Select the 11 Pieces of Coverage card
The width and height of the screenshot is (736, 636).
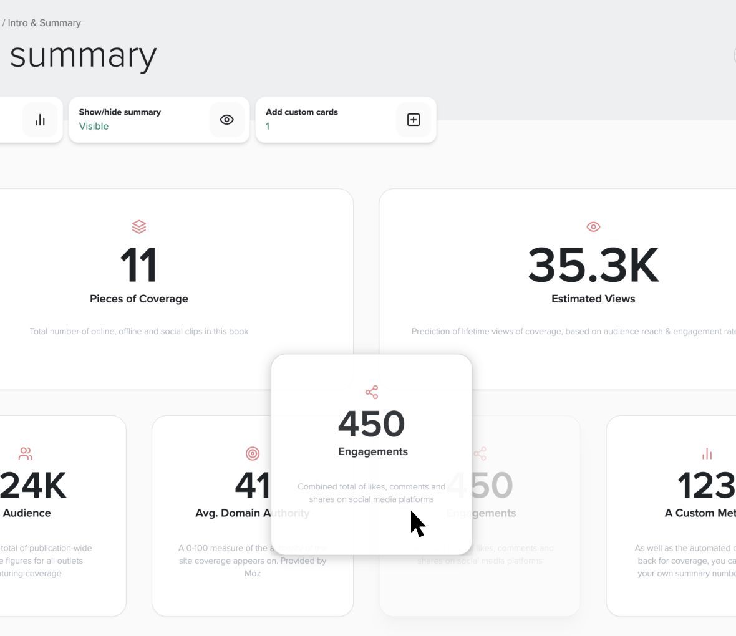[x=176, y=289]
